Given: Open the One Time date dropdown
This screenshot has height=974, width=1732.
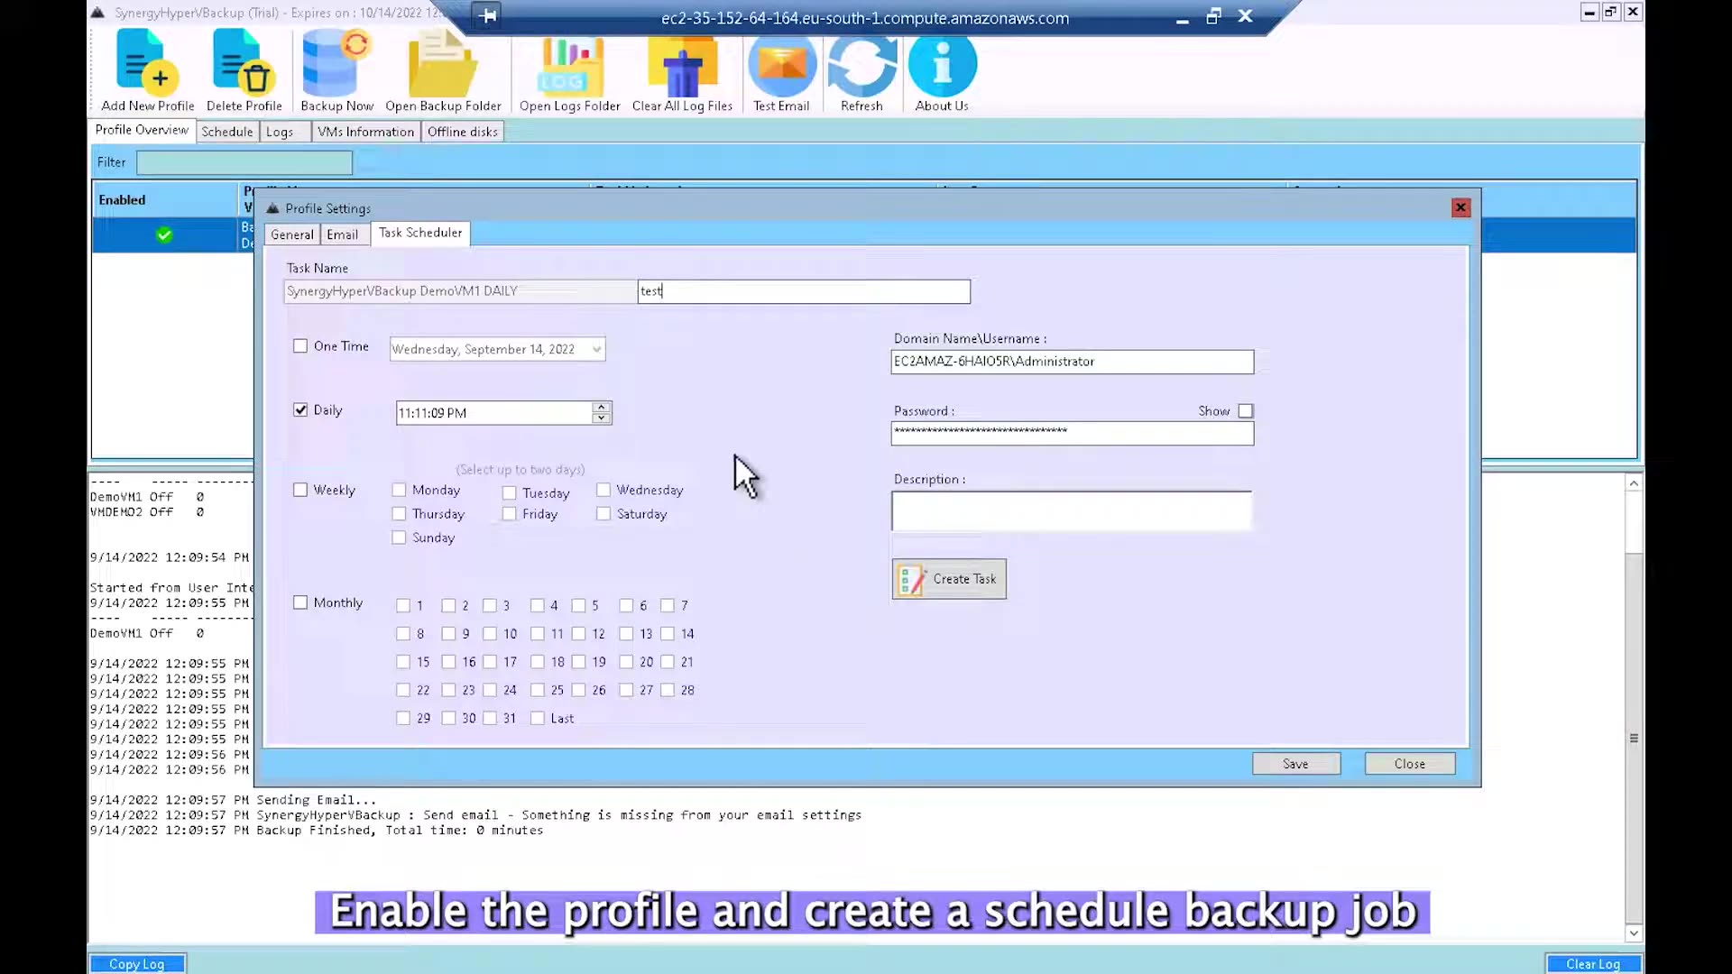Looking at the screenshot, I should [596, 349].
